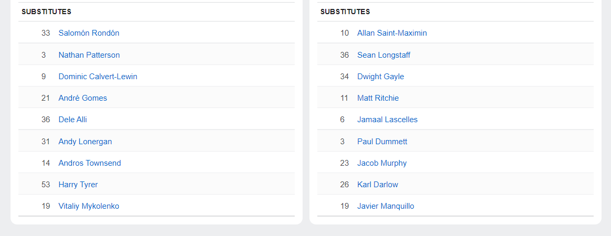Click the right SUBSTITUTES heading
The image size is (611, 236).
click(345, 12)
